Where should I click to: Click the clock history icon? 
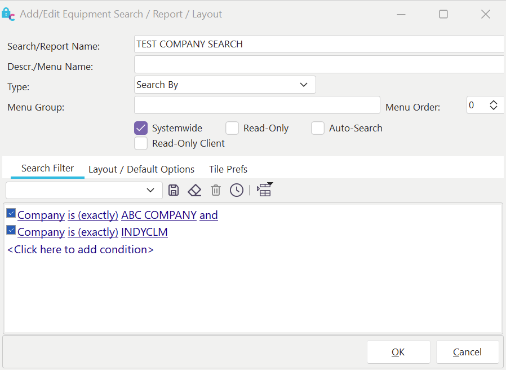pyautogui.click(x=237, y=190)
